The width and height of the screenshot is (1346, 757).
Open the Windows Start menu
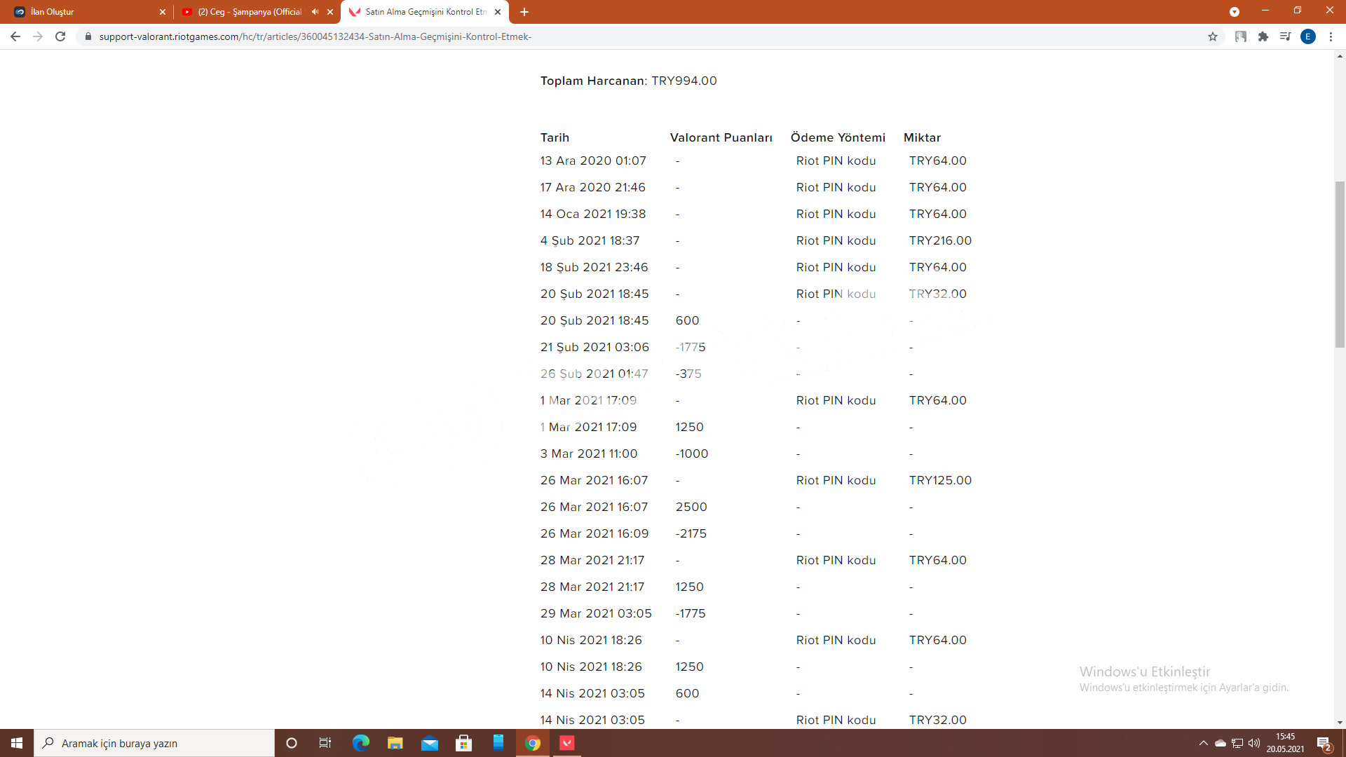pyautogui.click(x=17, y=743)
